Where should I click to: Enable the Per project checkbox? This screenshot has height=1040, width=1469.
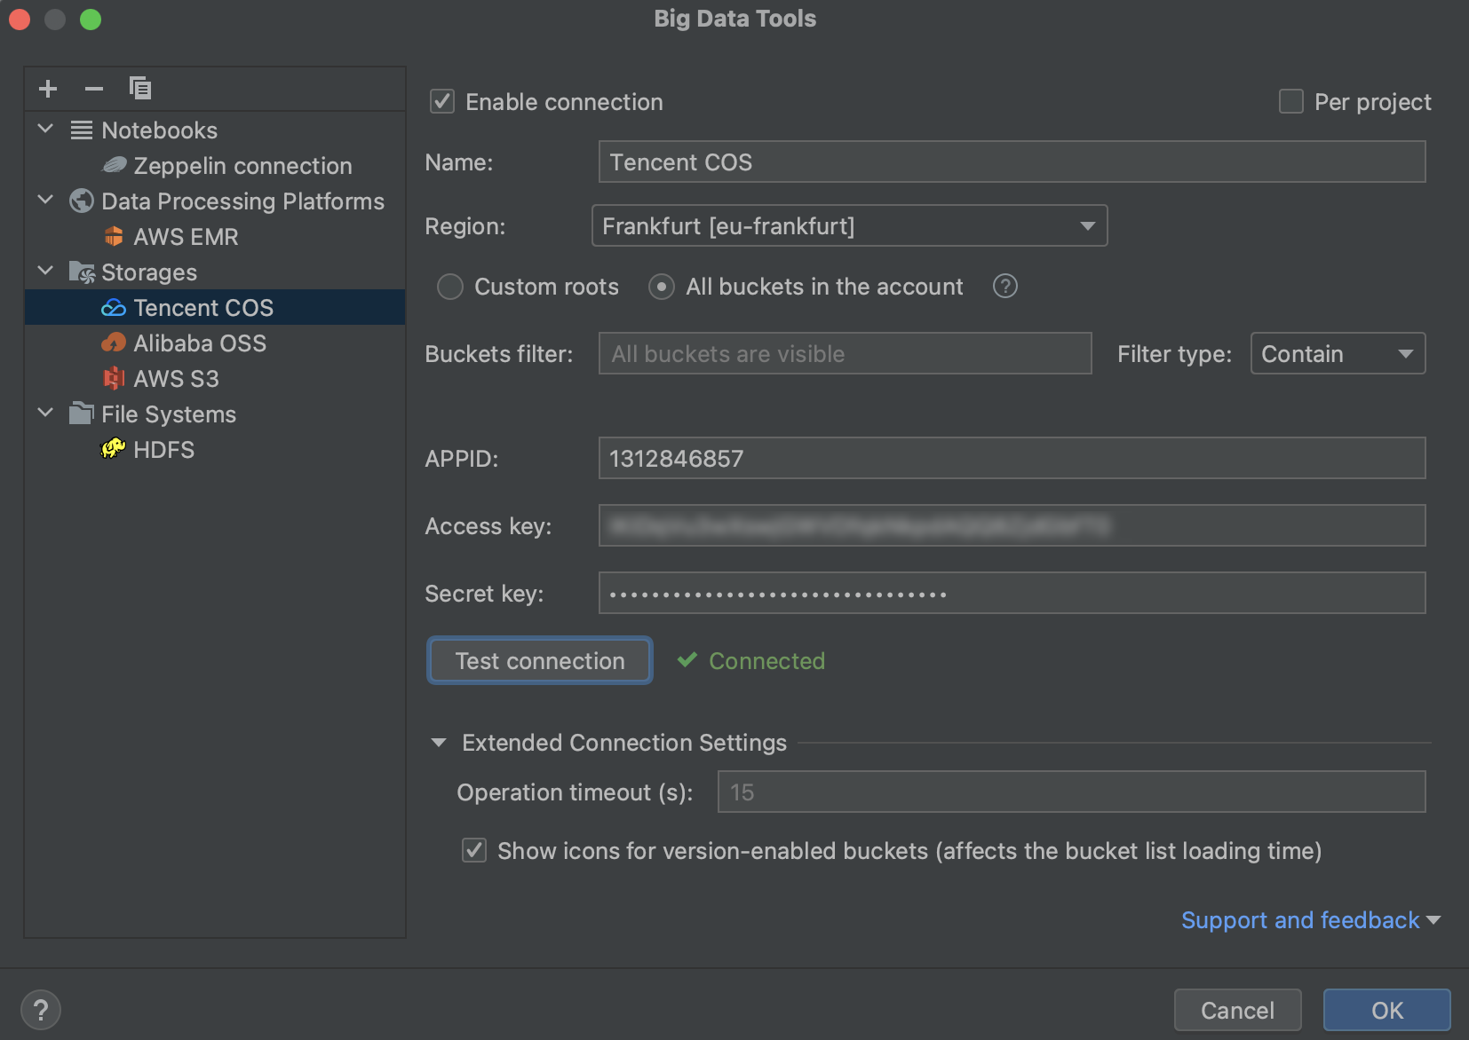tap(1290, 101)
